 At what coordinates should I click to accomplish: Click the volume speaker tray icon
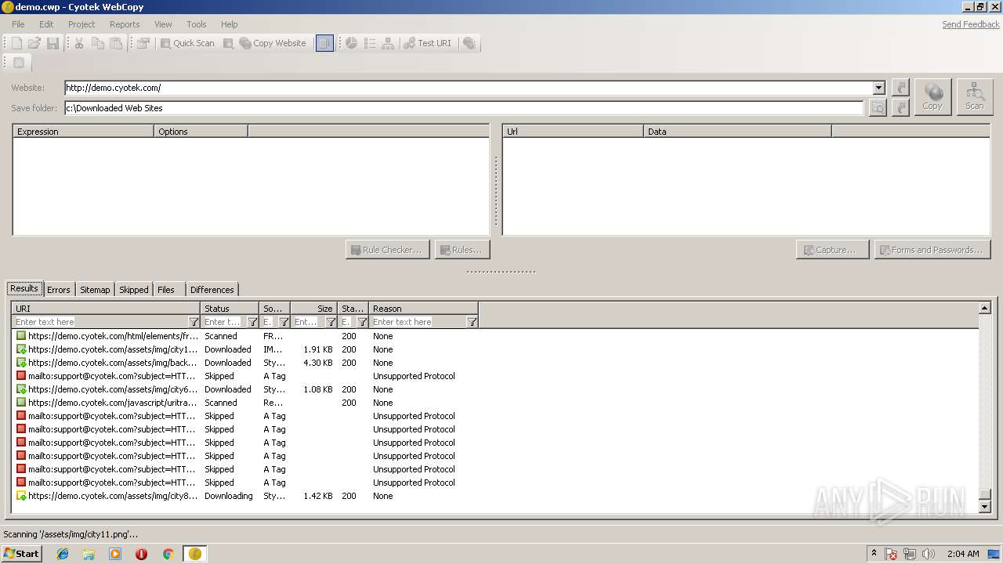tap(929, 554)
